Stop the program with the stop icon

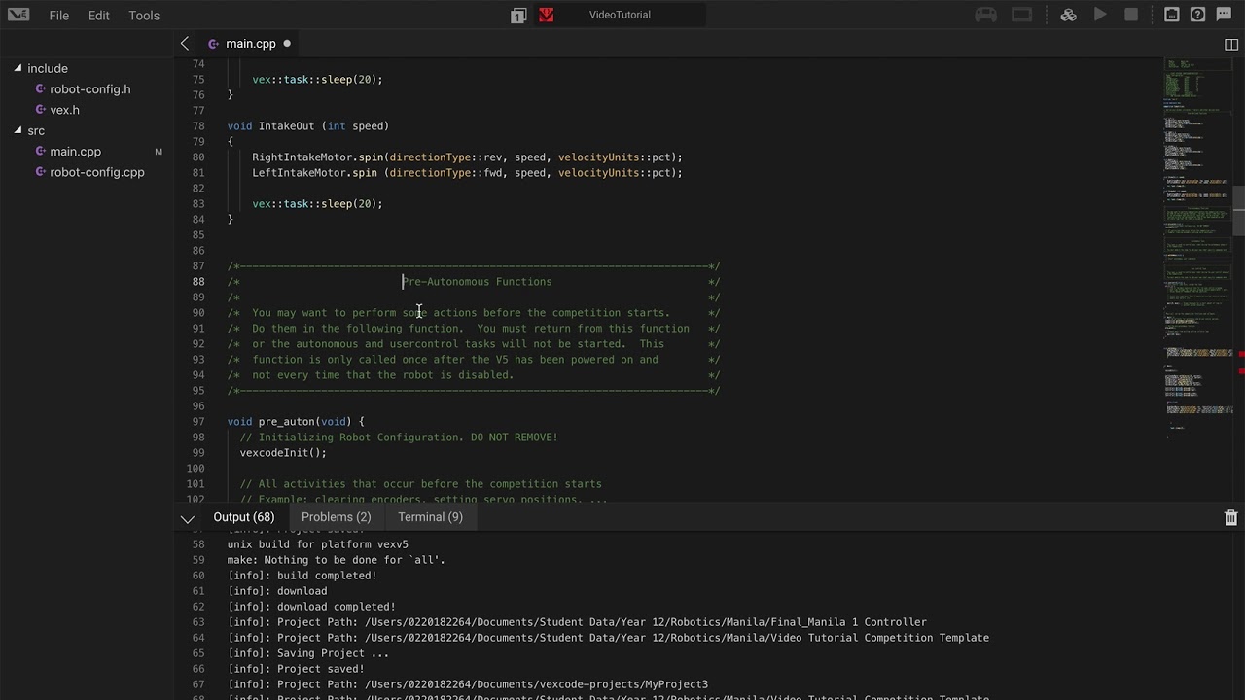1131,15
